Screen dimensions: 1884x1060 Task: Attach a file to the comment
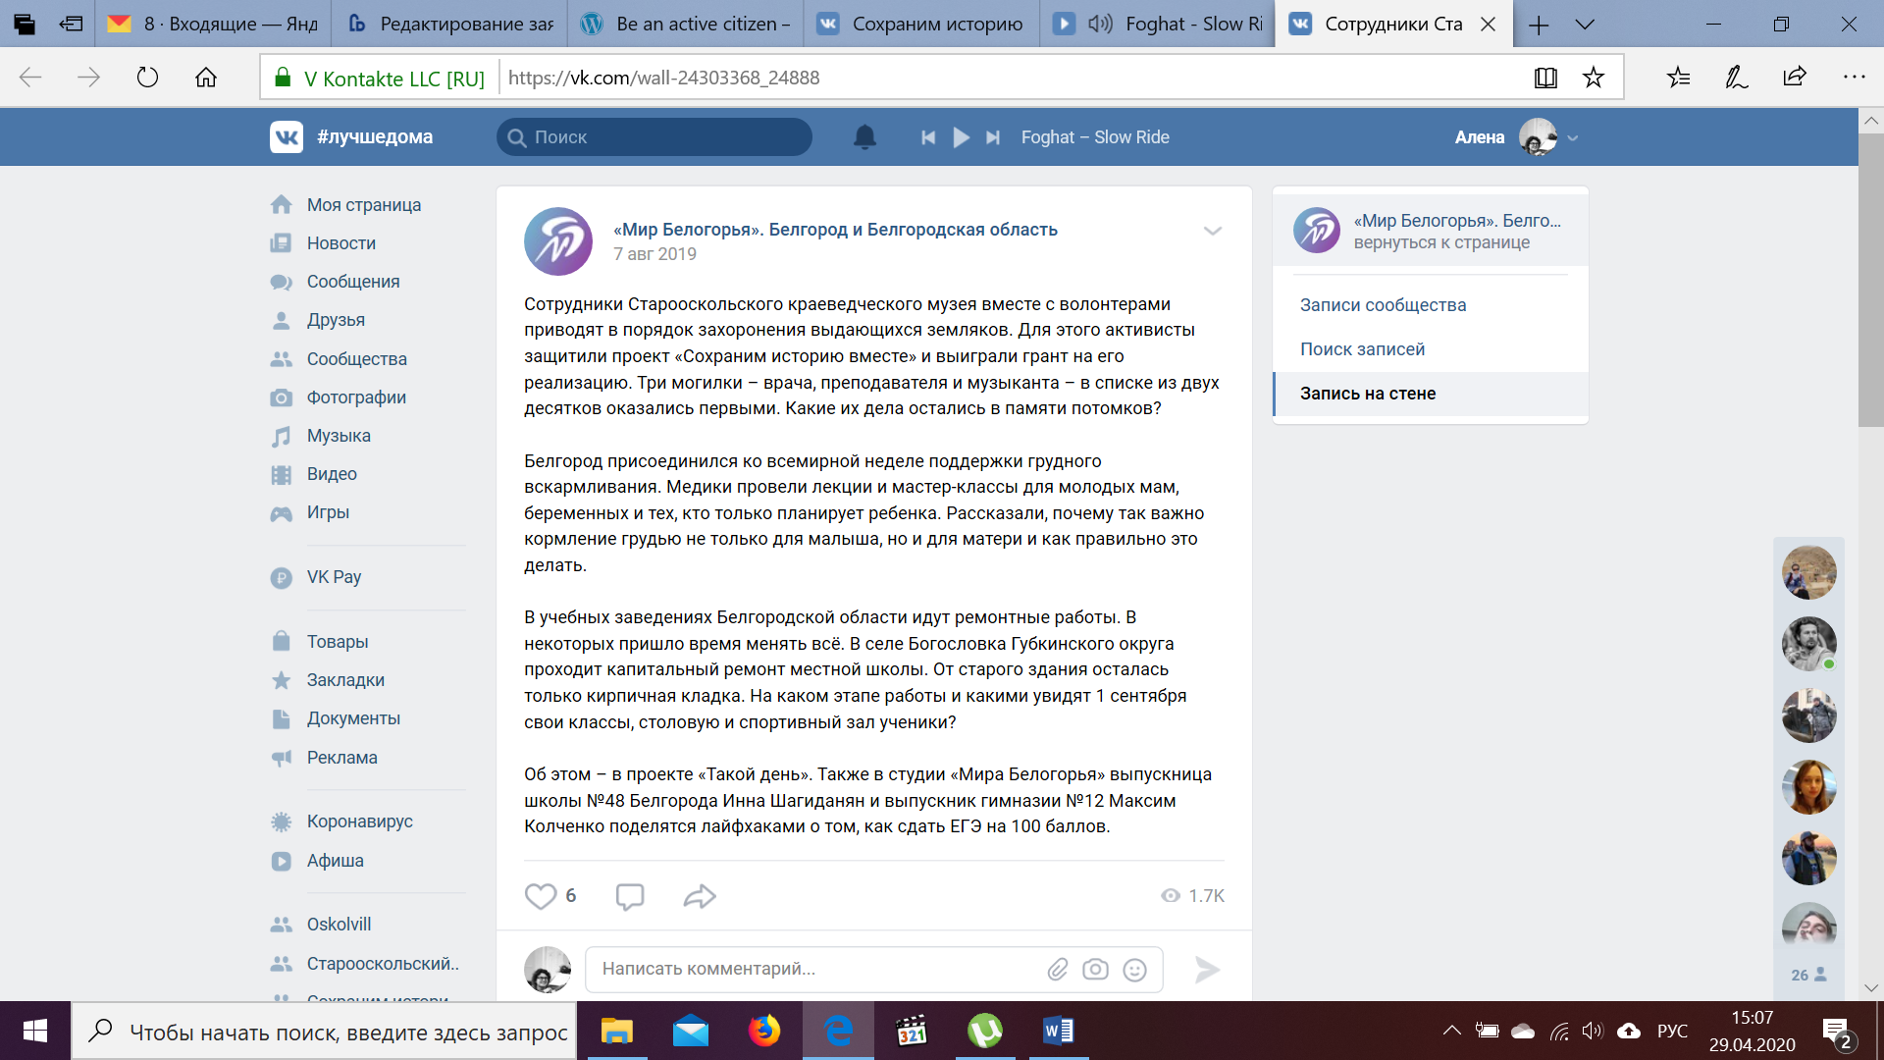tap(1057, 970)
